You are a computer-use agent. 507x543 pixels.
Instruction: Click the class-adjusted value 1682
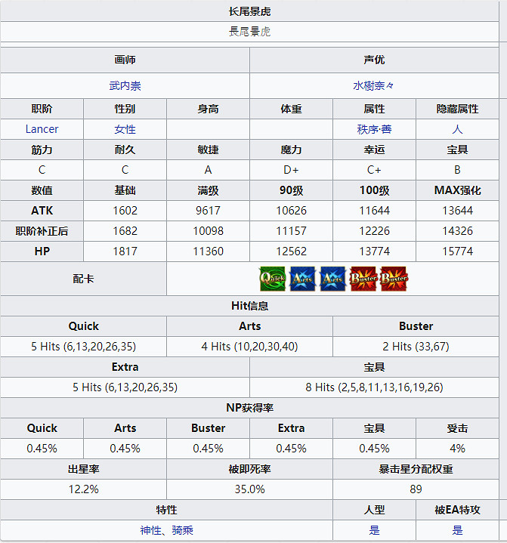pyautogui.click(x=125, y=231)
